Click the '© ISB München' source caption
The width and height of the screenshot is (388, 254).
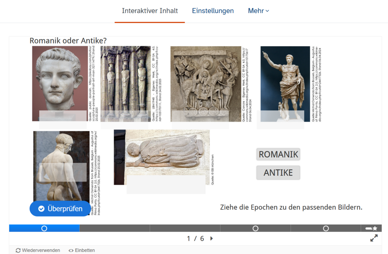pyautogui.click(x=213, y=170)
